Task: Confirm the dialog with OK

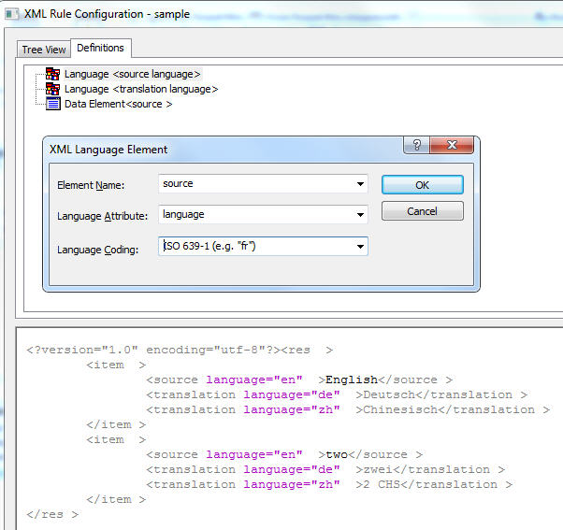Action: tap(422, 185)
